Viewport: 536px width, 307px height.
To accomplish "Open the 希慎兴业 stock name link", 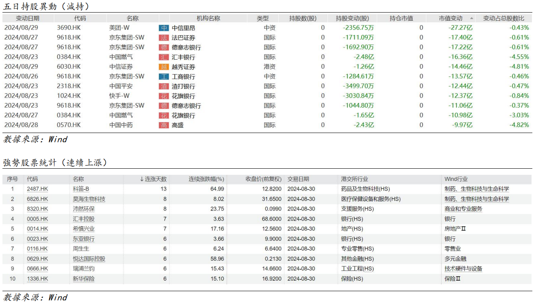I will (84, 229).
